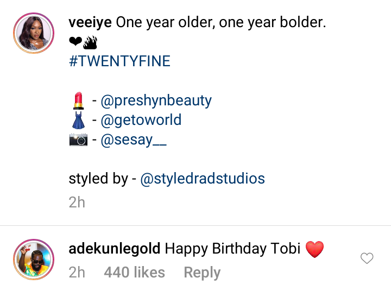Visit the @preshynbeauty mention
Viewport: 391px width, 297px height.
(156, 100)
